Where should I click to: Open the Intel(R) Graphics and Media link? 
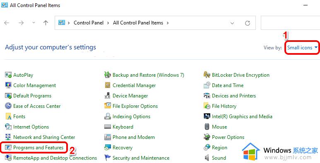click(242, 117)
